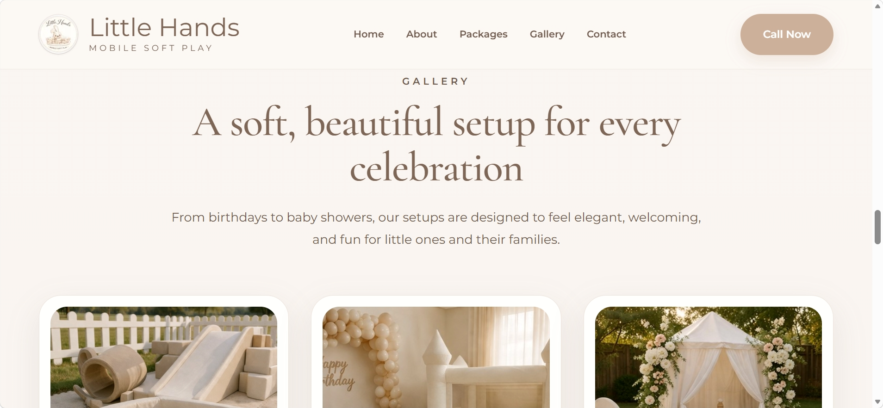Screen dimensions: 883x408
Task: Select Gallery in the navigation bar
Action: pyautogui.click(x=547, y=34)
